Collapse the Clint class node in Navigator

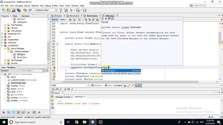[x=2, y=74]
